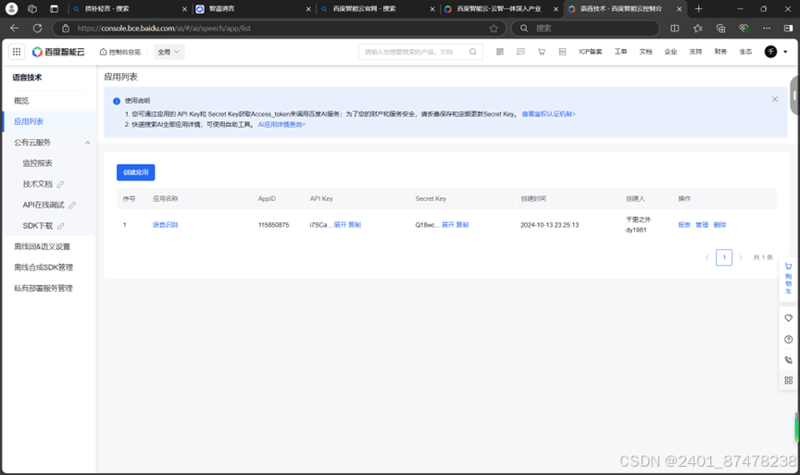Open the QR code icon in header

500,52
